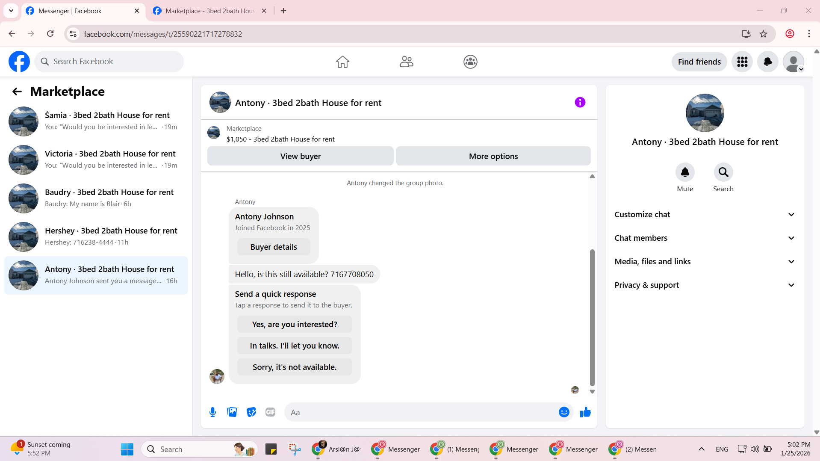This screenshot has height=461, width=820.
Task: Reload the browser page
Action: (50, 34)
